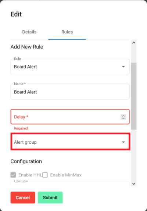Click the scroll down arrow icon

tap(133, 184)
